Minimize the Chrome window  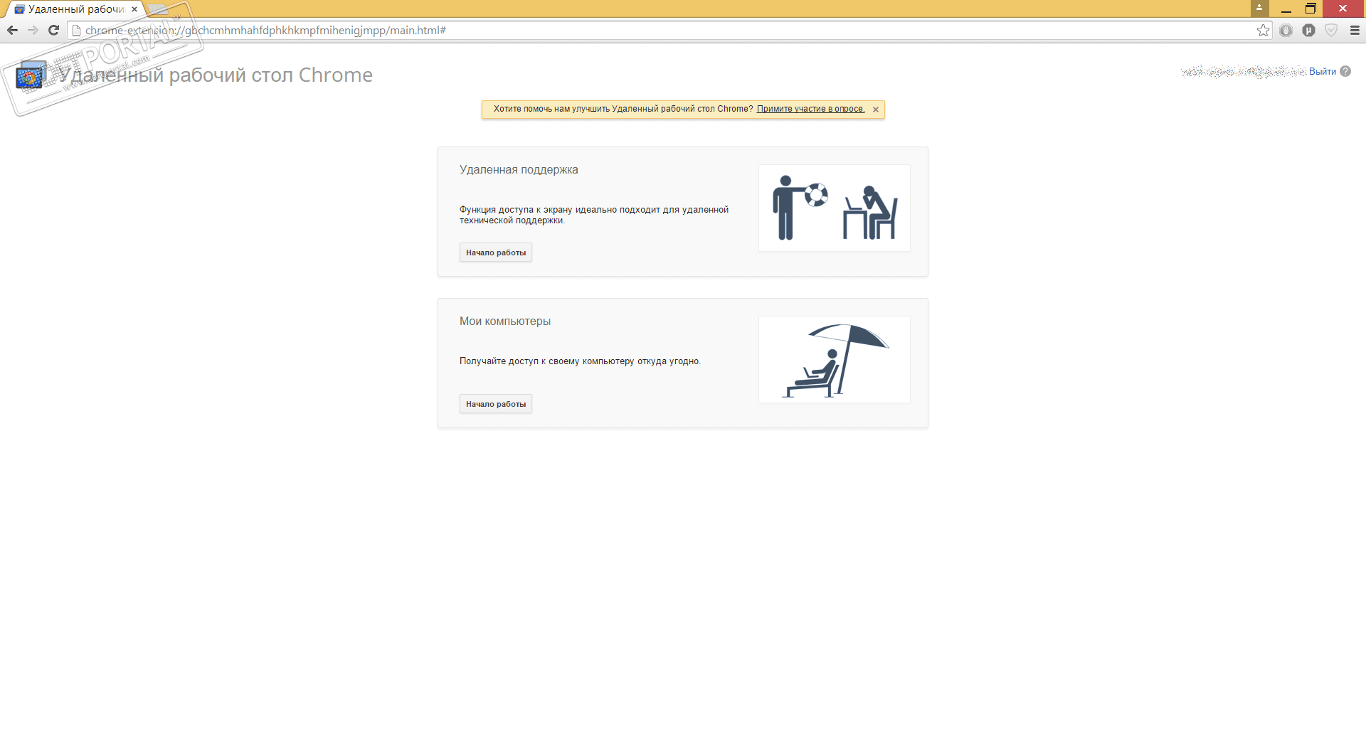tap(1286, 8)
